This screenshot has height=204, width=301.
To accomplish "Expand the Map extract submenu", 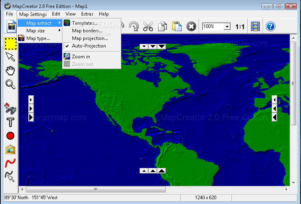I will (x=40, y=23).
